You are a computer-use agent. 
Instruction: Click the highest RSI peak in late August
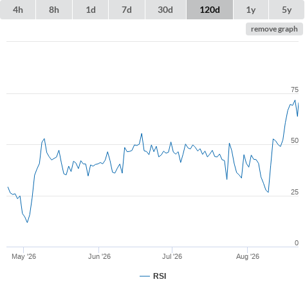tap(295, 100)
